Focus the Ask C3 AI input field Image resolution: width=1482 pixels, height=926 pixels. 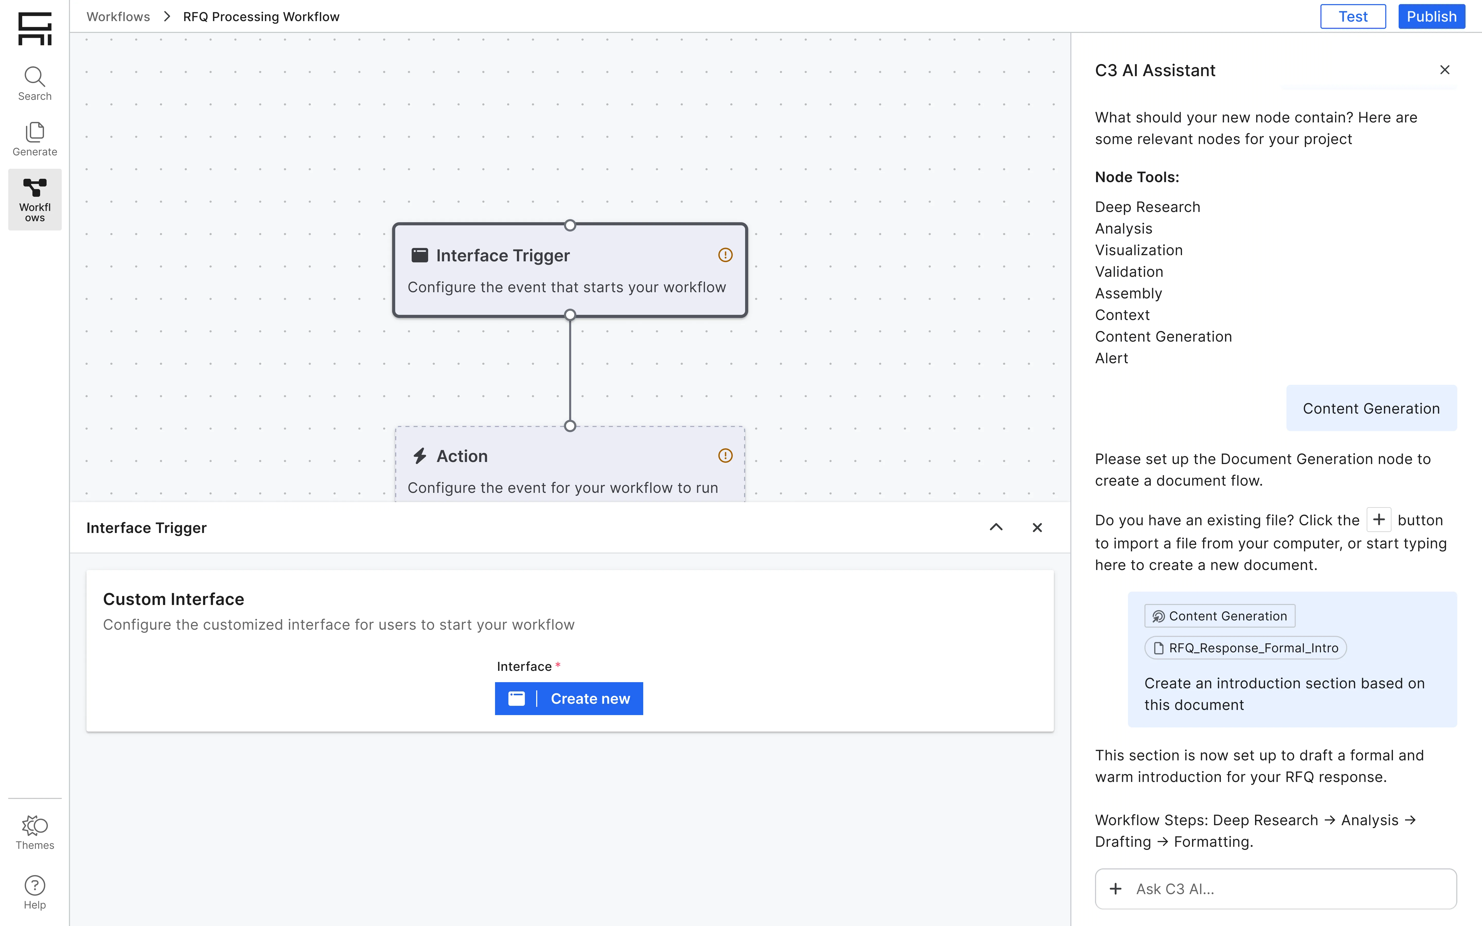pyautogui.click(x=1276, y=889)
